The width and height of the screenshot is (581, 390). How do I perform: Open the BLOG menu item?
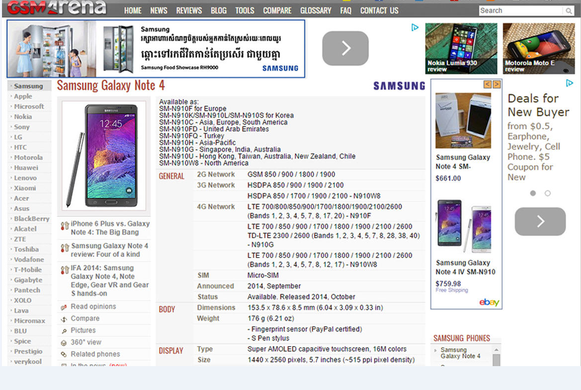(219, 11)
